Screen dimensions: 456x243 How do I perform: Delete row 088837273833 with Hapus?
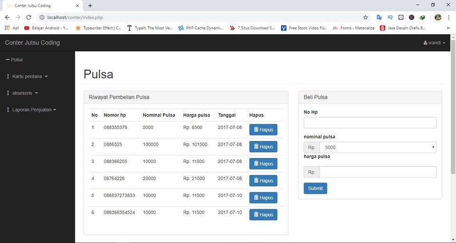pyautogui.click(x=263, y=197)
